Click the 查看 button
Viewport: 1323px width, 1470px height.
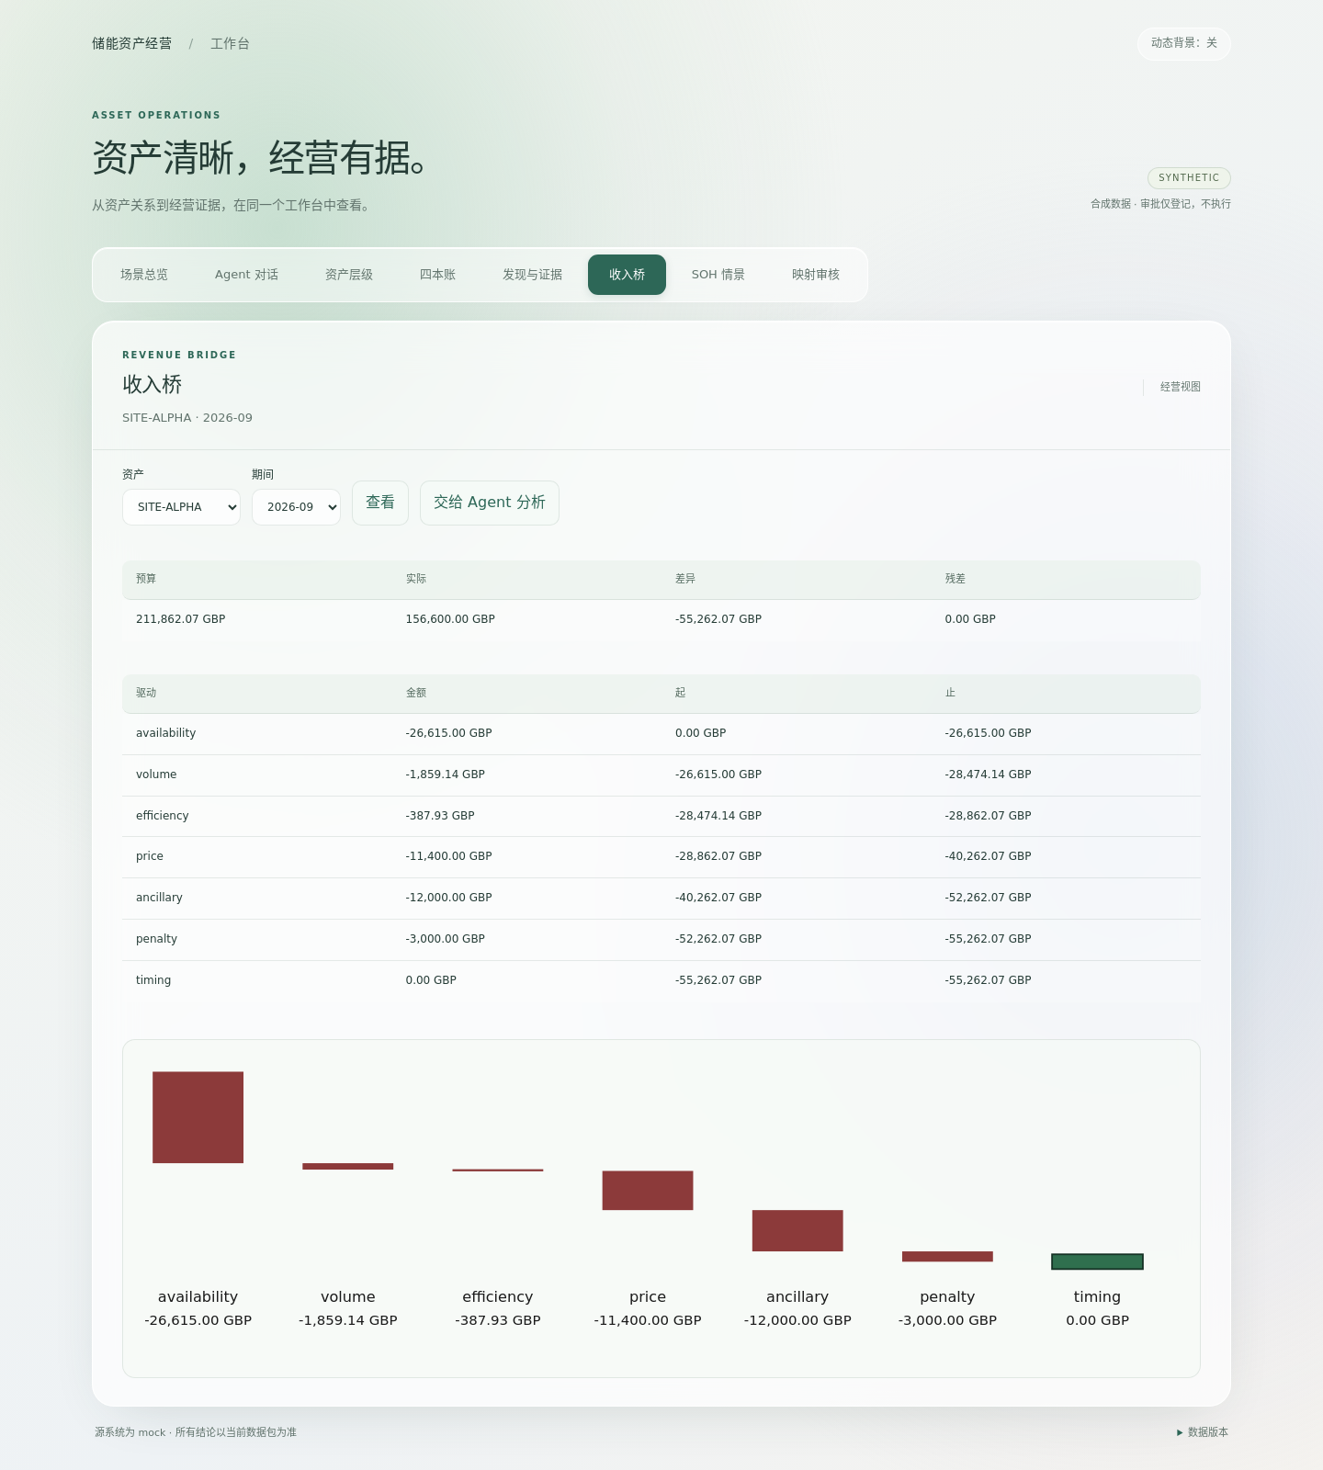pos(380,503)
